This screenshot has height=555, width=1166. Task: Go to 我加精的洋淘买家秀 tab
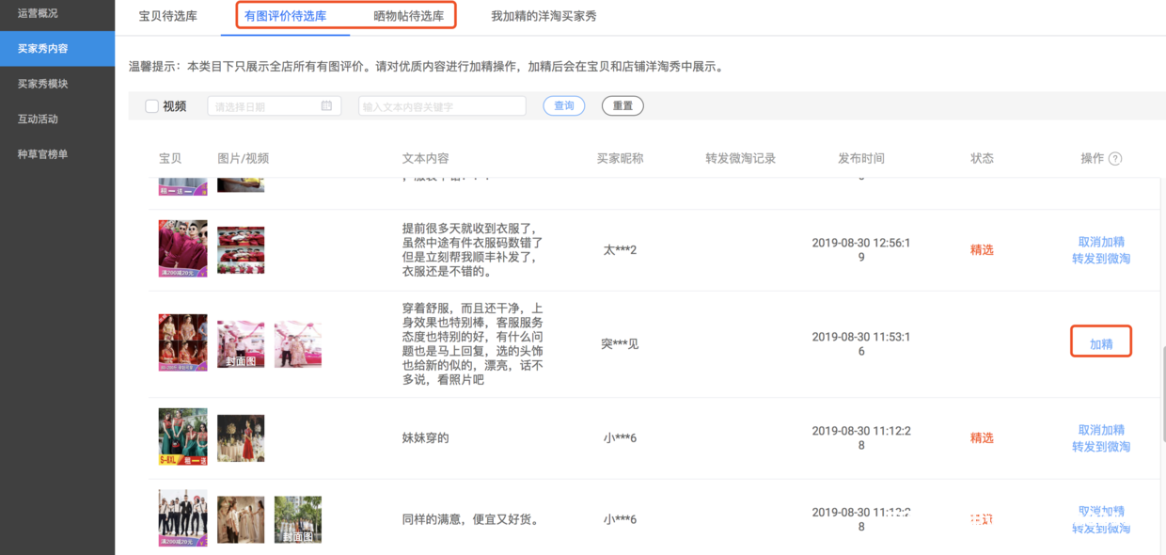click(x=544, y=16)
